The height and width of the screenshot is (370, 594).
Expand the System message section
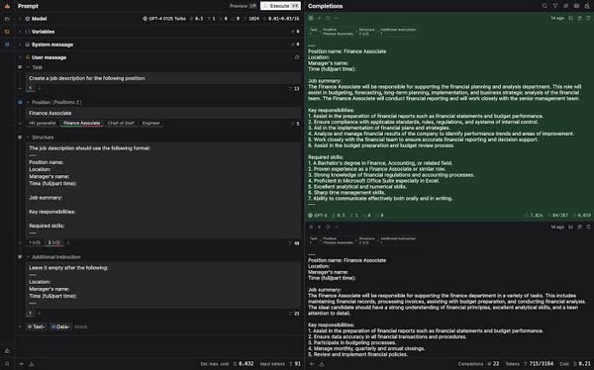pos(20,45)
